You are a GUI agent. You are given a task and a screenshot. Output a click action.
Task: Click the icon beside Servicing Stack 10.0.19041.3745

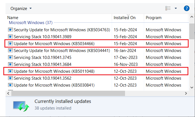coord(11,57)
